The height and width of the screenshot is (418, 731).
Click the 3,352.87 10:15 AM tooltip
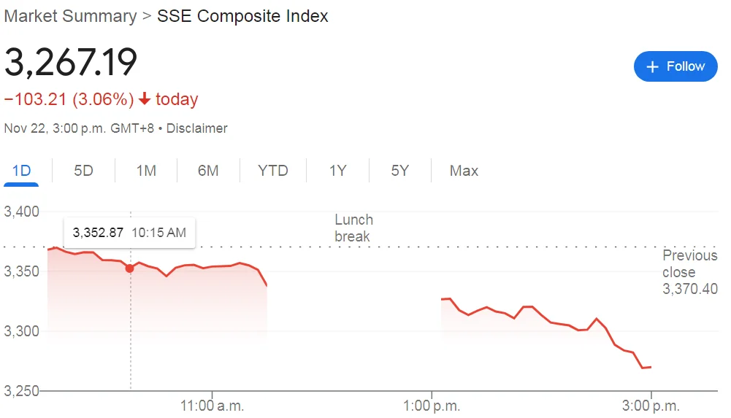[x=129, y=232]
